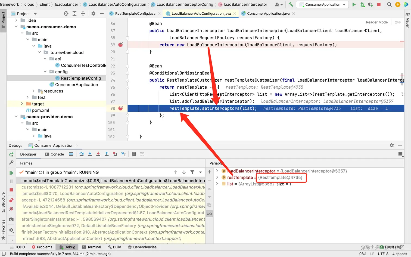Click the Rerun ConsumerApplication icon
This screenshot has width=411, height=257.
[x=11, y=154]
